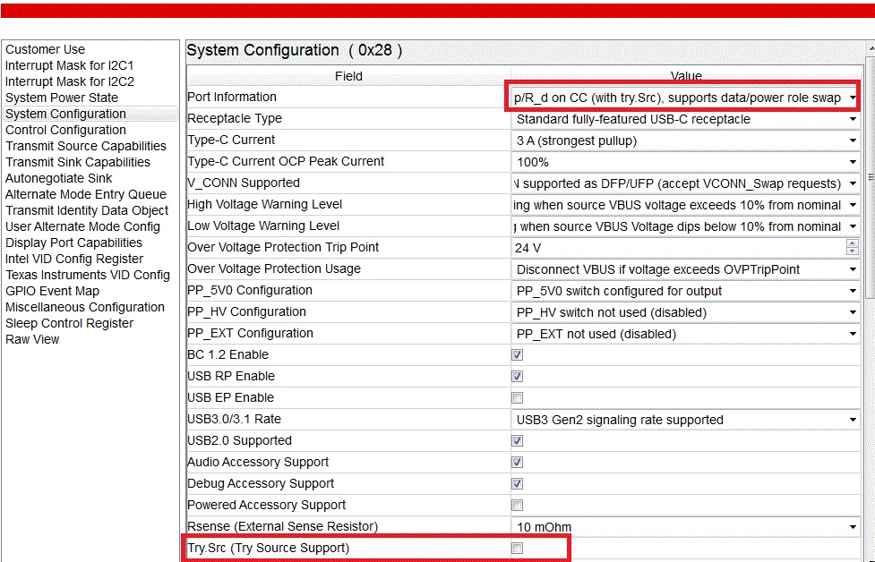Uncheck BC 1.2 Enable

(x=517, y=354)
